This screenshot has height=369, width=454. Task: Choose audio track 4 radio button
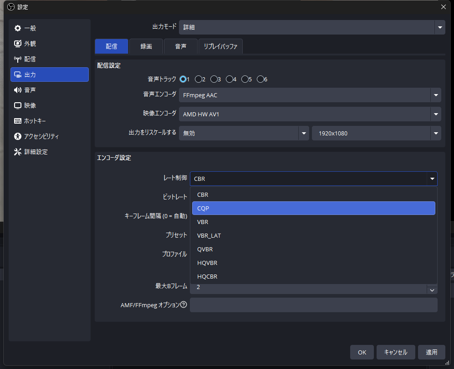tap(230, 79)
